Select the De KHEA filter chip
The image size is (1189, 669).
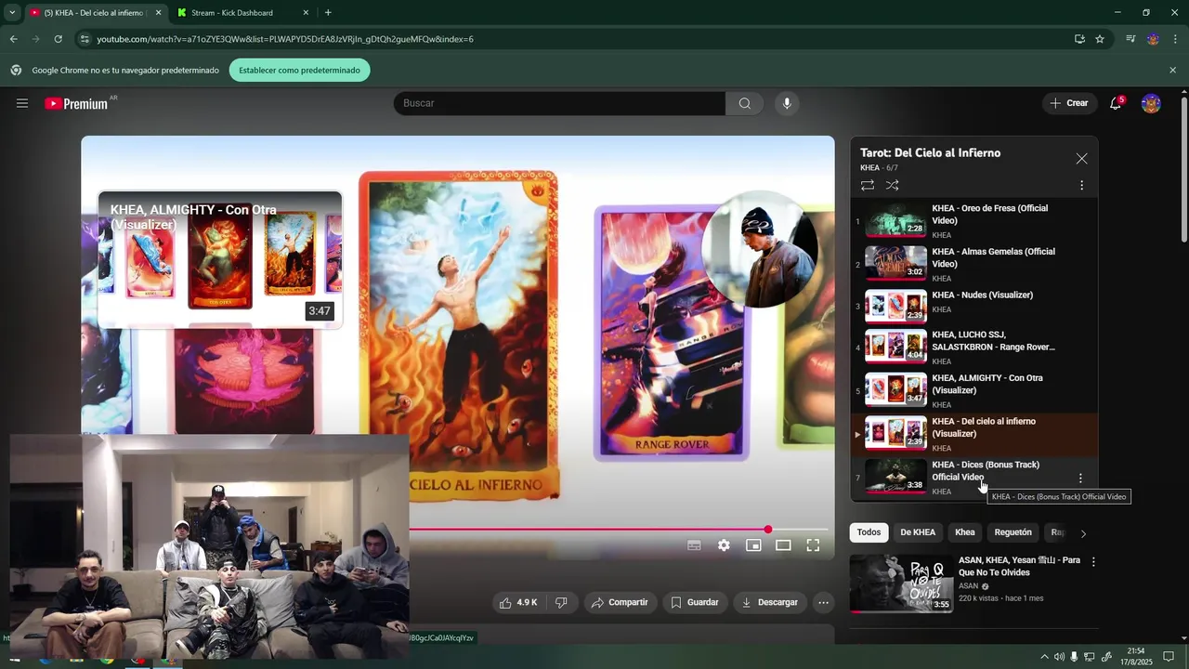[x=918, y=532]
